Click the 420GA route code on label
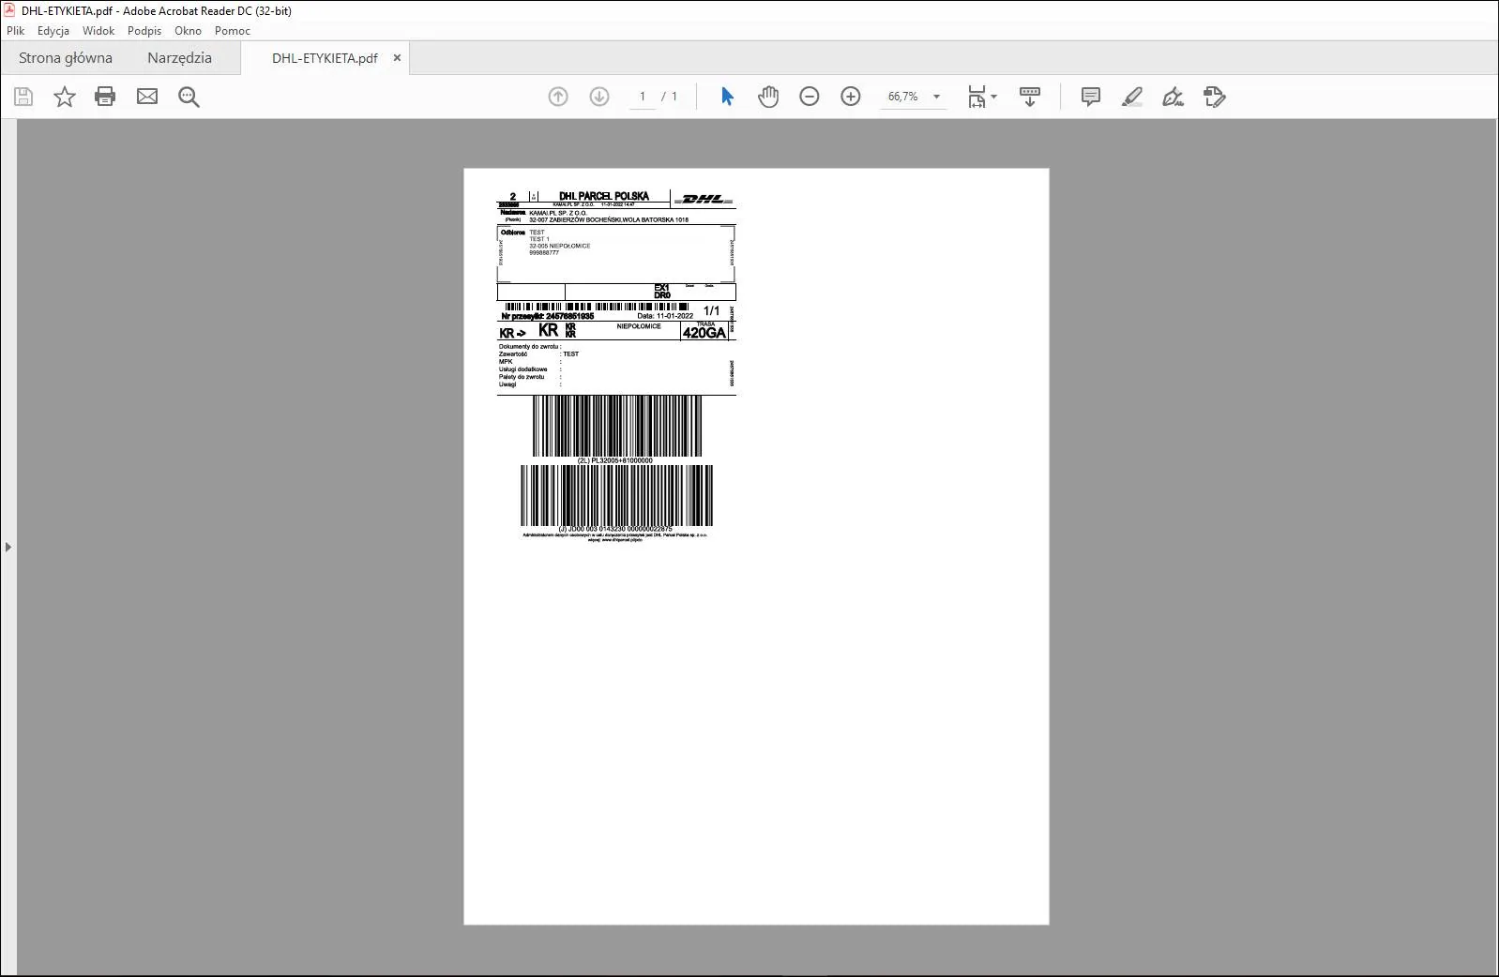This screenshot has height=977, width=1499. point(704,333)
